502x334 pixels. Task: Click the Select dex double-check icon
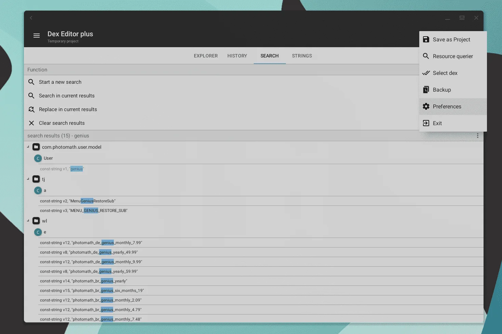(426, 73)
